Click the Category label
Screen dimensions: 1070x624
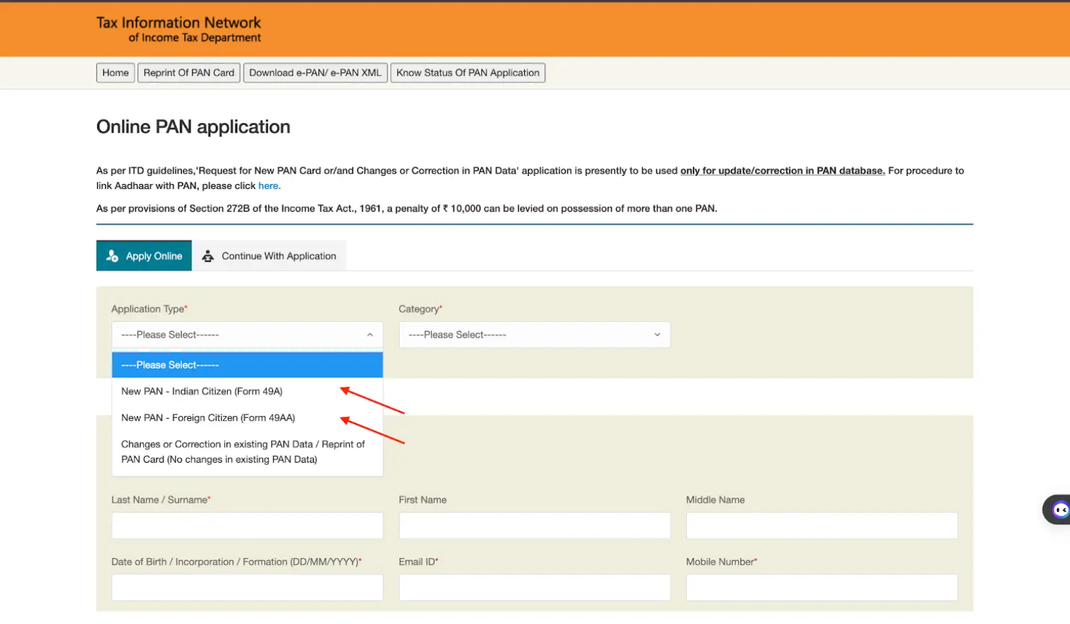(420, 309)
